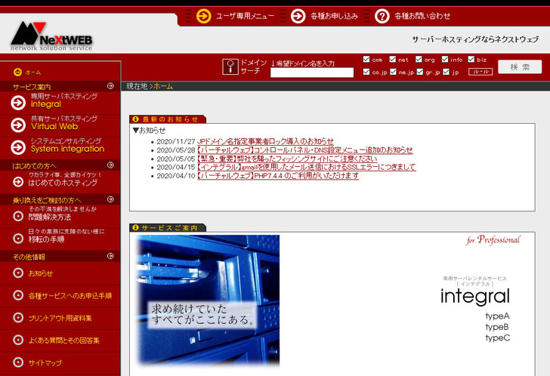Open the 各種お申し込み top menu
The image size is (550, 376).
pos(325,16)
